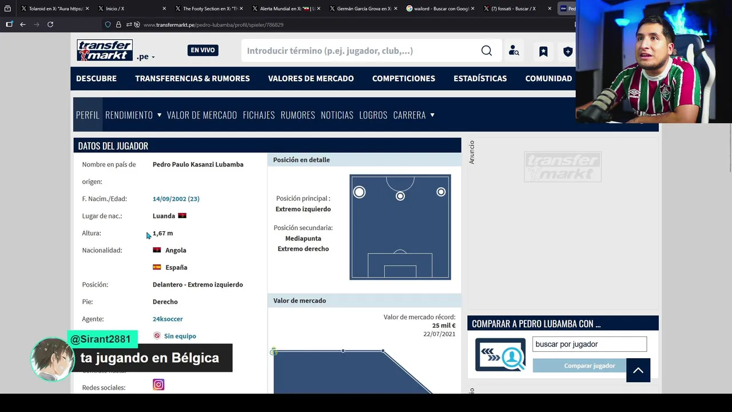Open the user search profile icon
This screenshot has height=412, width=732.
point(514,51)
